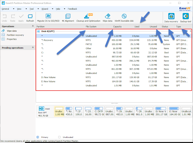Open the Data recovery tool
Image resolution: width=193 pixels, height=143 pixels.
coord(171,18)
